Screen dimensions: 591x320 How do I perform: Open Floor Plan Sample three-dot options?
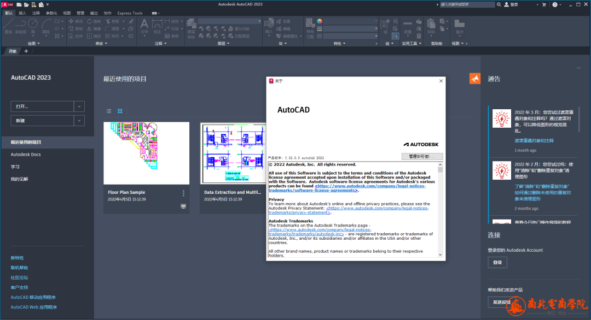click(183, 193)
